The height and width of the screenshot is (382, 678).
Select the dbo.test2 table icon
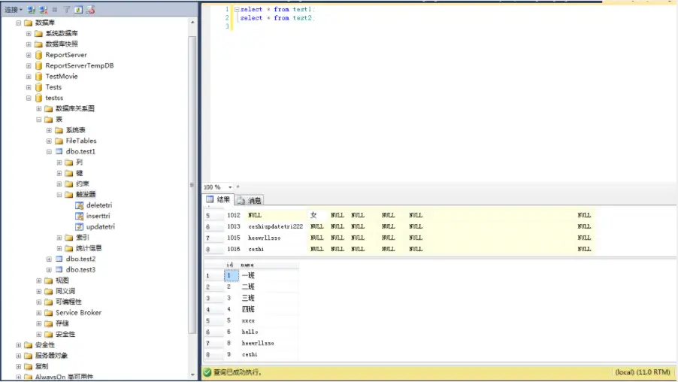(59, 259)
